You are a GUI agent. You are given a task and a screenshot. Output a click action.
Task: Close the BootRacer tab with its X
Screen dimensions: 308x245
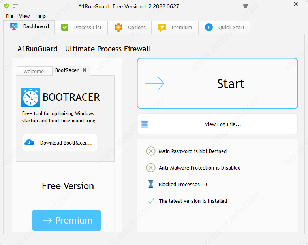[85, 70]
